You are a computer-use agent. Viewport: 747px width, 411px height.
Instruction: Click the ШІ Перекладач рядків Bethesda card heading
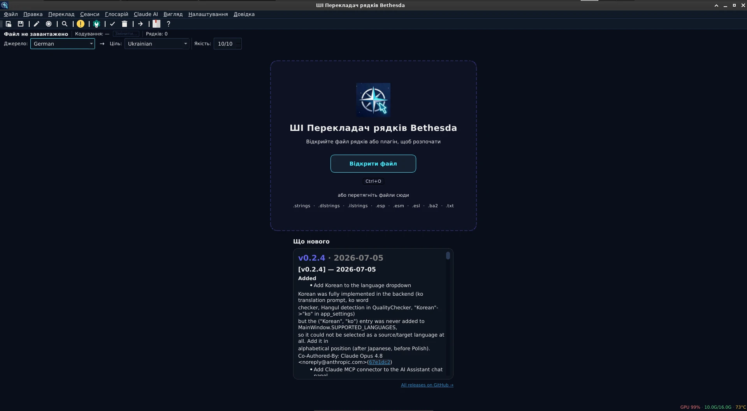[x=373, y=128]
